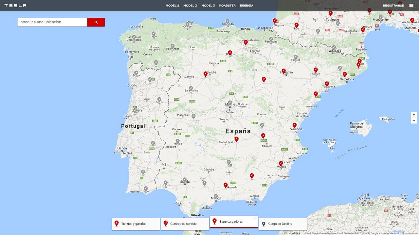Click the España country label

point(238,131)
